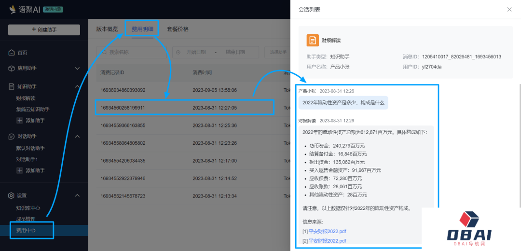This screenshot has height=251, width=521.
Task: Collapse the 设置 section chevron
Action: [77, 195]
